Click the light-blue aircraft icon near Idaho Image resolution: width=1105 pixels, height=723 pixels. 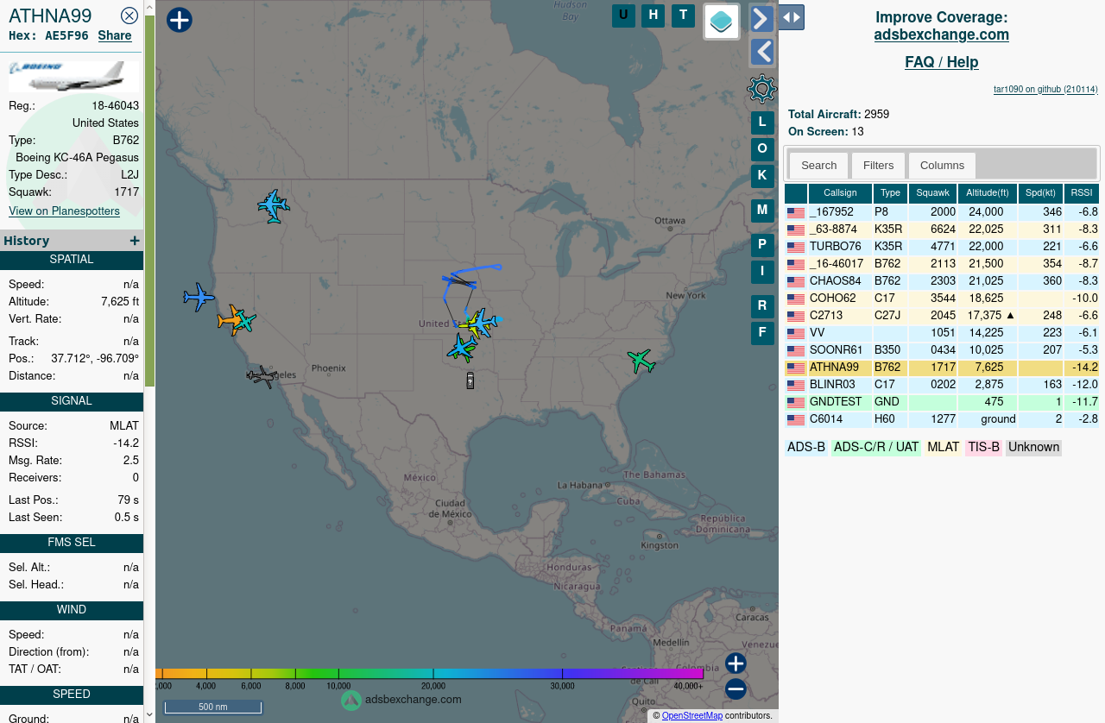pyautogui.click(x=274, y=206)
